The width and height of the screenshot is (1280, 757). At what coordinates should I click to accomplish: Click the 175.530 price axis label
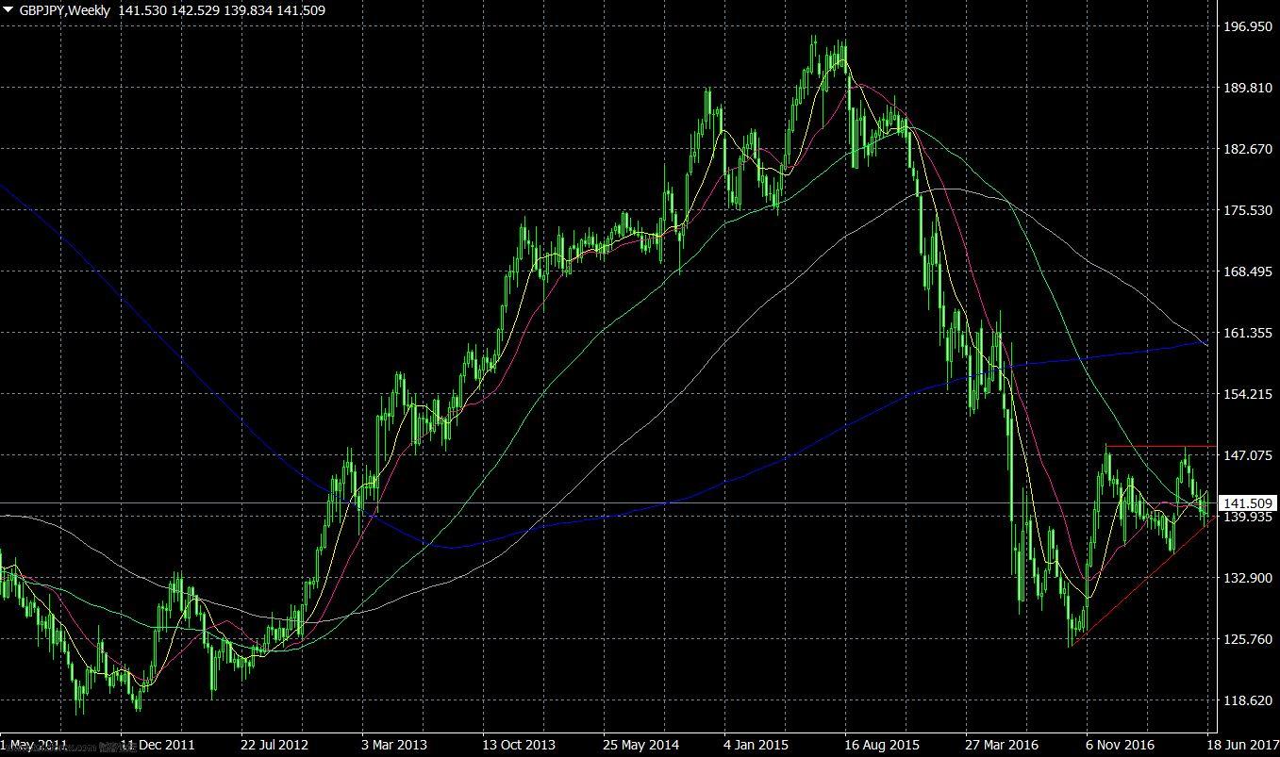click(x=1246, y=211)
